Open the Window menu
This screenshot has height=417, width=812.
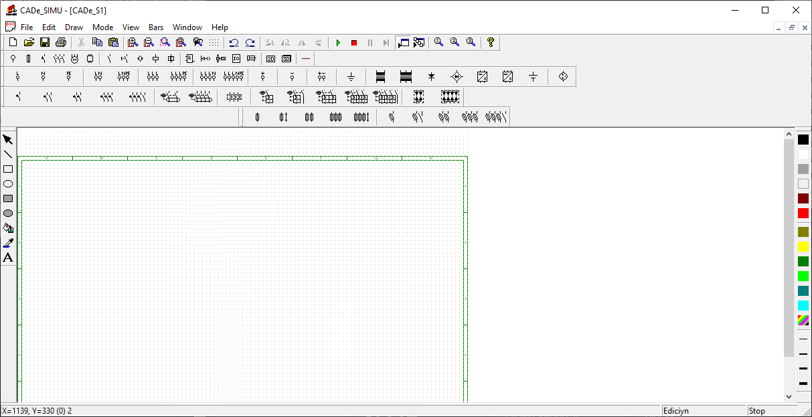(187, 27)
